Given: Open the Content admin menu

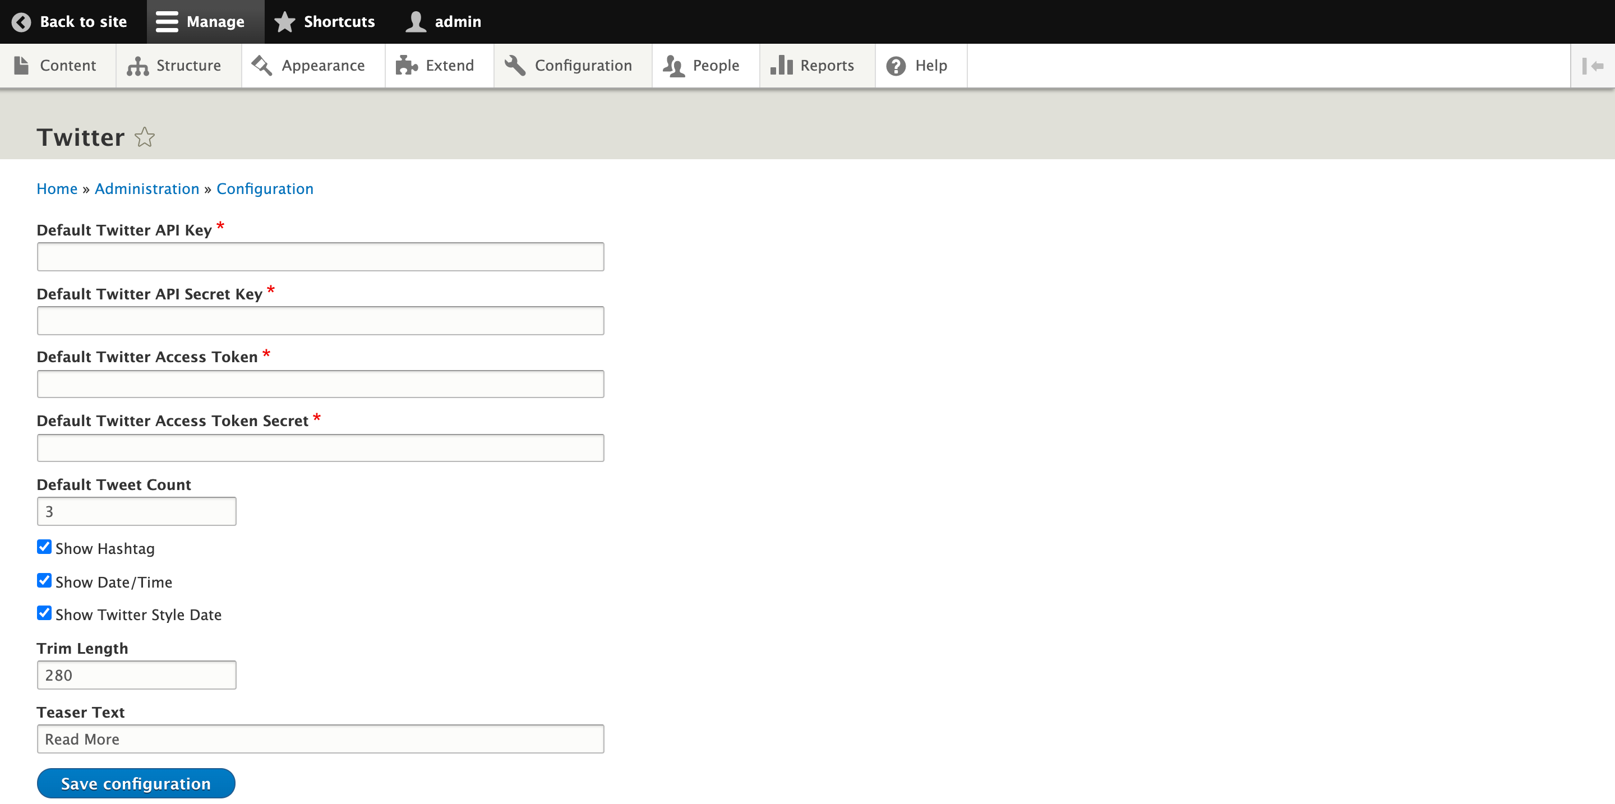Looking at the screenshot, I should point(57,66).
